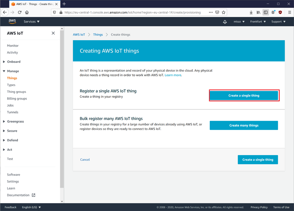Click the sidebar scrollbar down arrow
This screenshot has width=294, height=211.
click(62, 201)
